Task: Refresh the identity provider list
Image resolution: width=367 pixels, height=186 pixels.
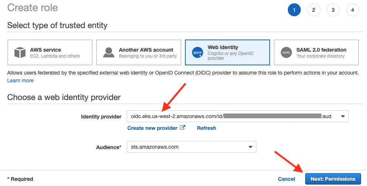Action: [x=206, y=128]
